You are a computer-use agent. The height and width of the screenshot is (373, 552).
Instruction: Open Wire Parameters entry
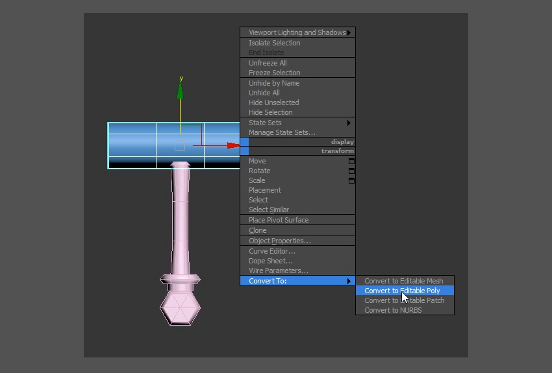278,271
